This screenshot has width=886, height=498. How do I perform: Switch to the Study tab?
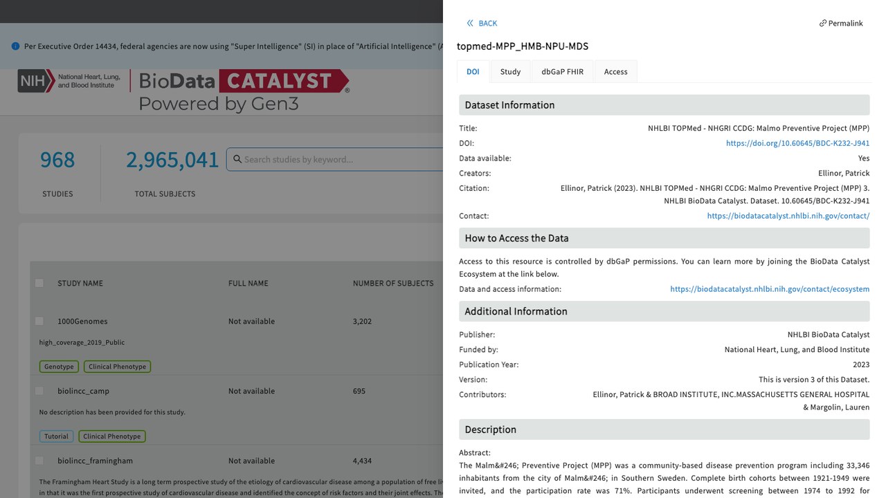[510, 72]
